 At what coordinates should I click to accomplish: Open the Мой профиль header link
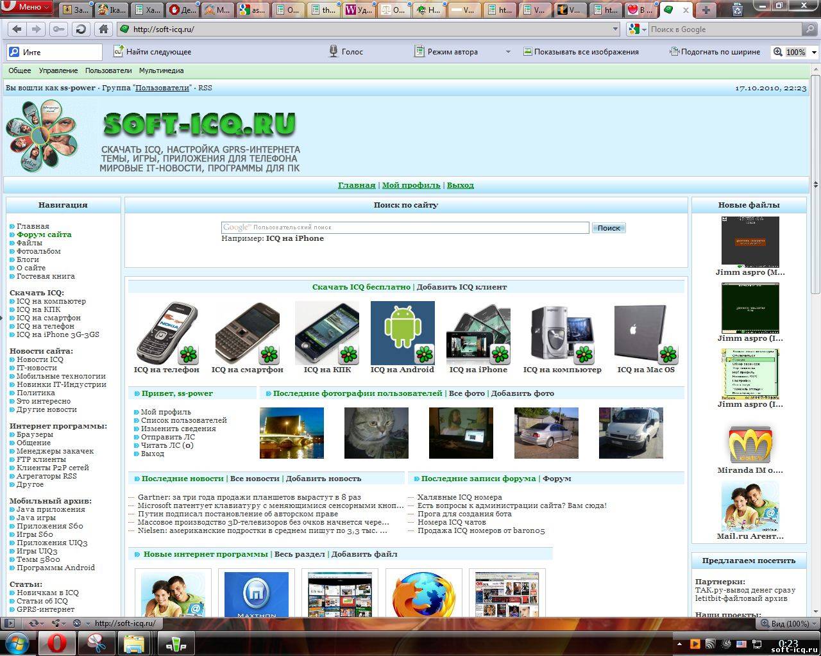point(411,185)
